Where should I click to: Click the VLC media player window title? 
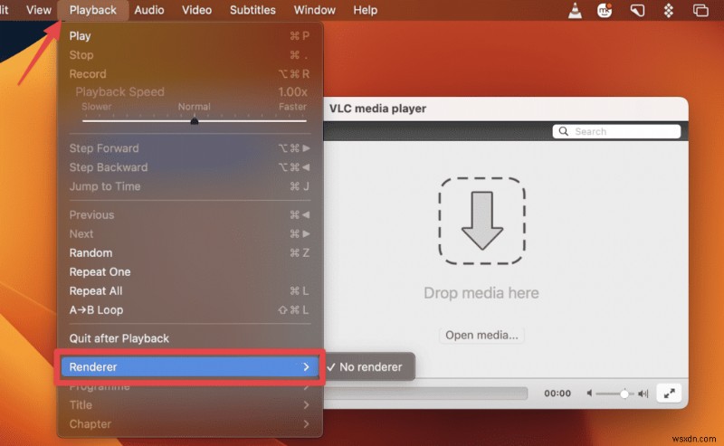click(377, 109)
